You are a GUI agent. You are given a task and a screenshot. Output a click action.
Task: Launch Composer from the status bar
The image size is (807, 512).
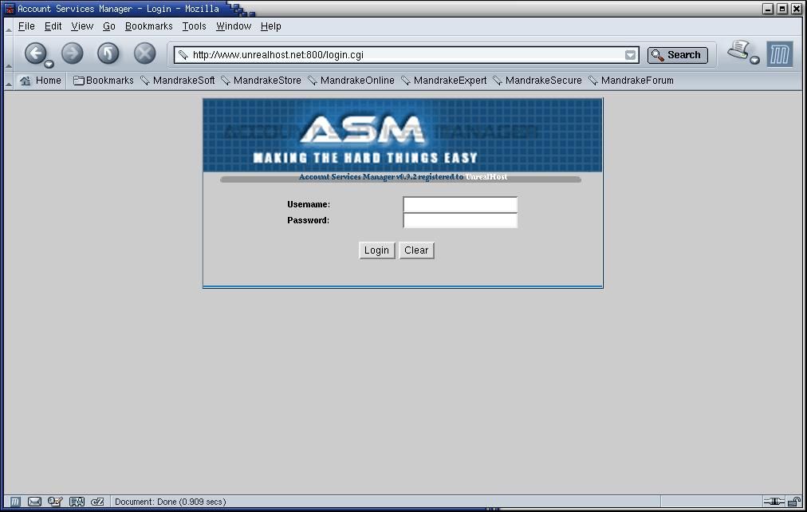coord(54,501)
